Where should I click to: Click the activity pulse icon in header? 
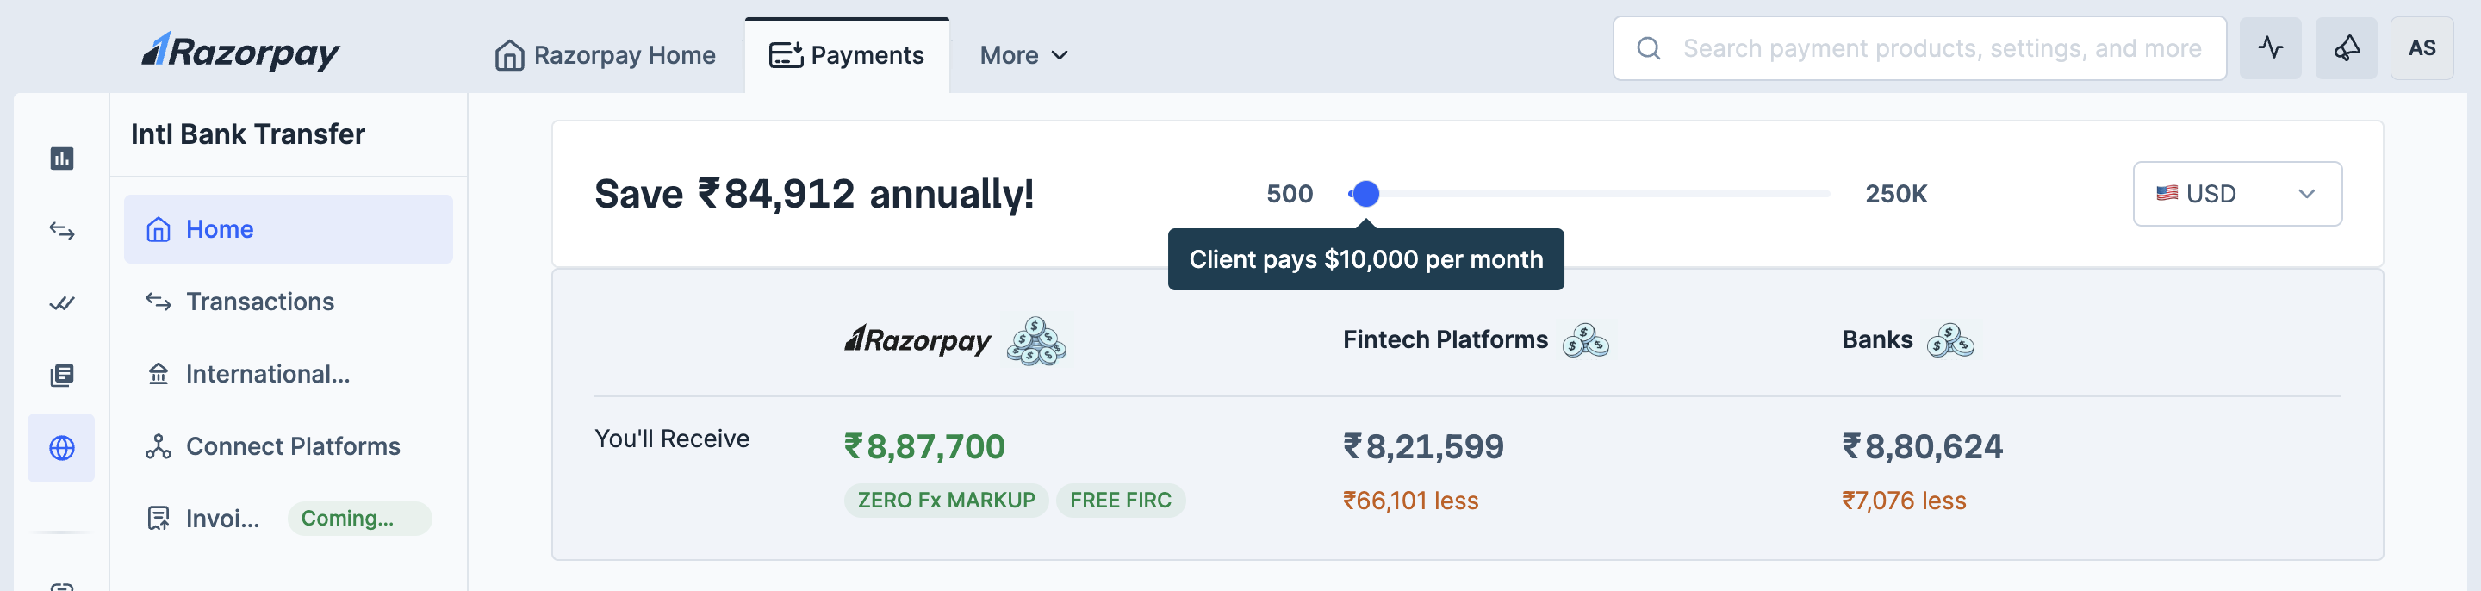coord(2269,48)
